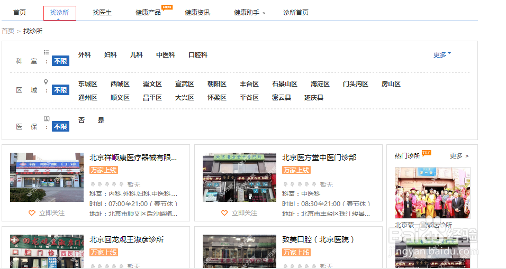Select 不限 for the 科室 filter
The image size is (506, 269).
pyautogui.click(x=60, y=61)
